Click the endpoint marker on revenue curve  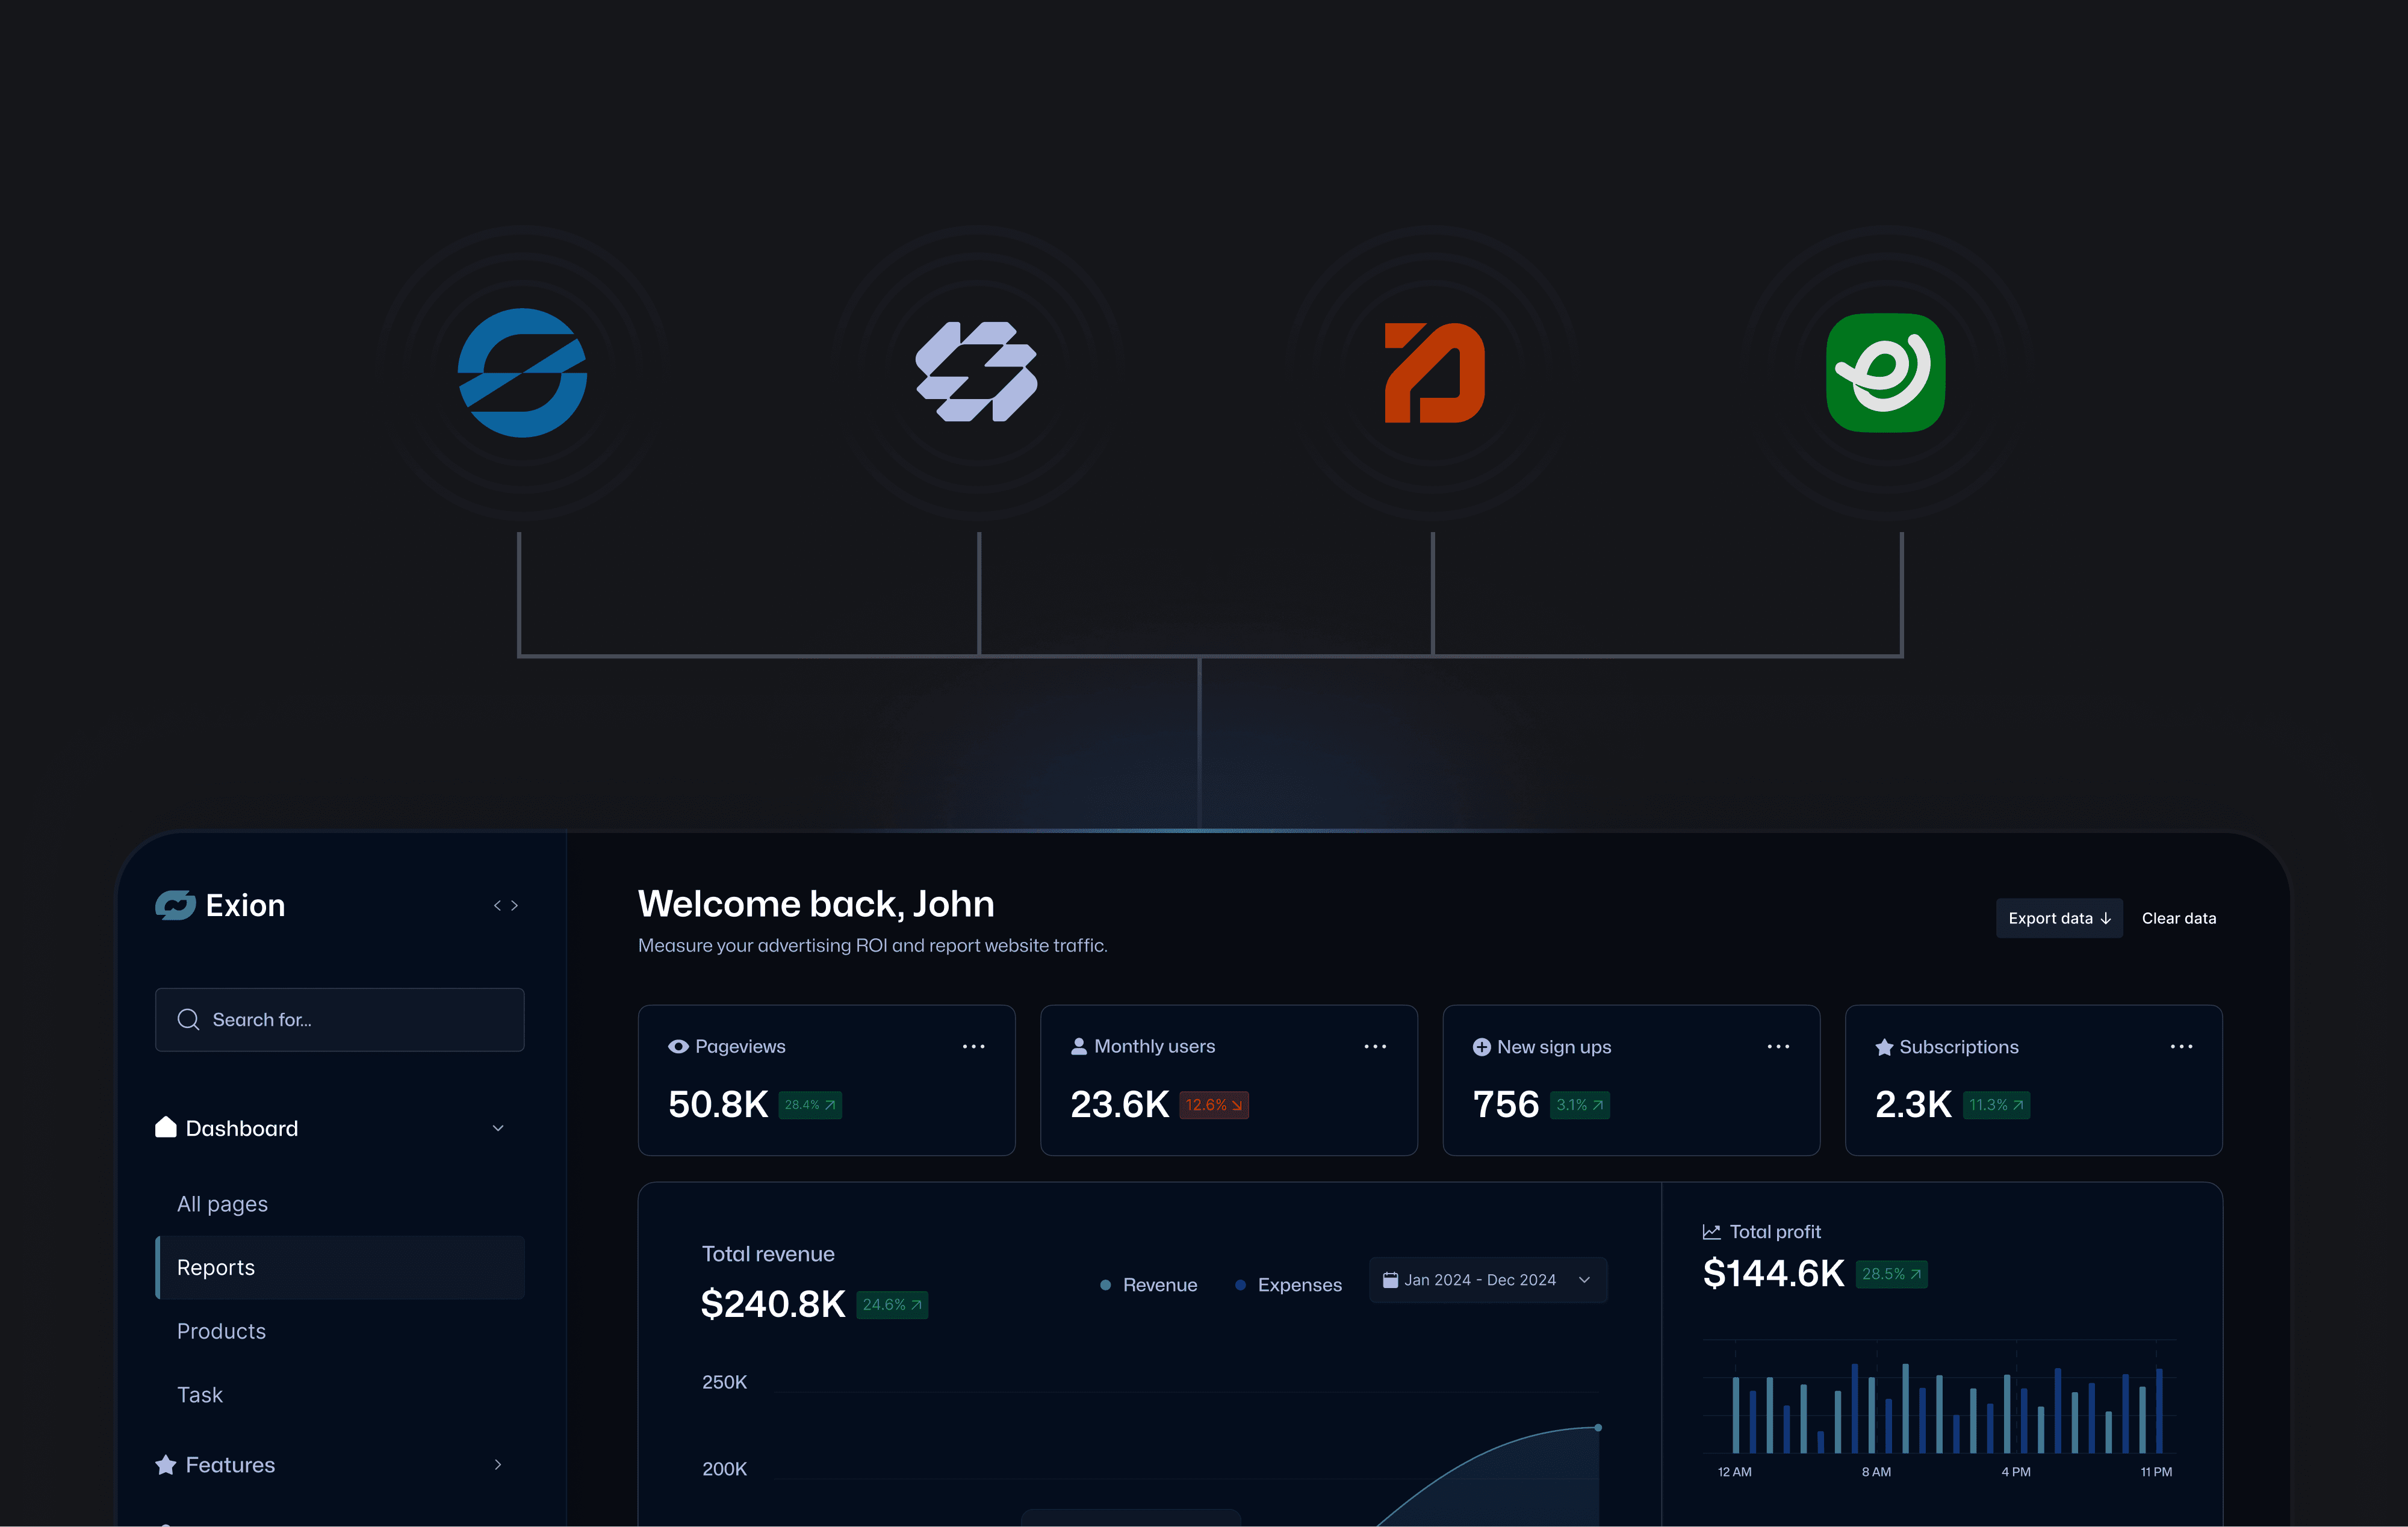[1598, 1428]
